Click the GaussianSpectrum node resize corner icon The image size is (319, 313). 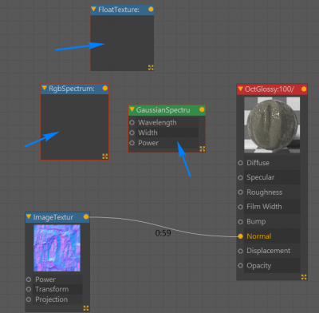pos(203,149)
